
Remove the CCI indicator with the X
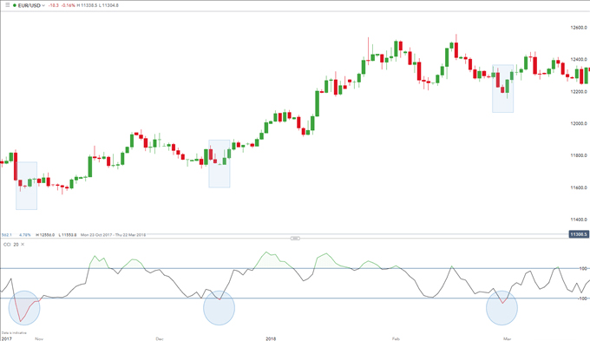coord(23,245)
